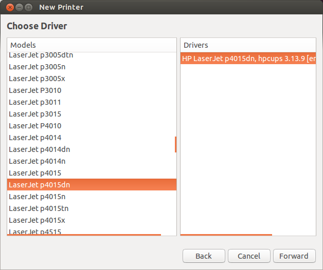Select the LaserJet p3005n model
The image size is (323, 270).
tap(92, 67)
